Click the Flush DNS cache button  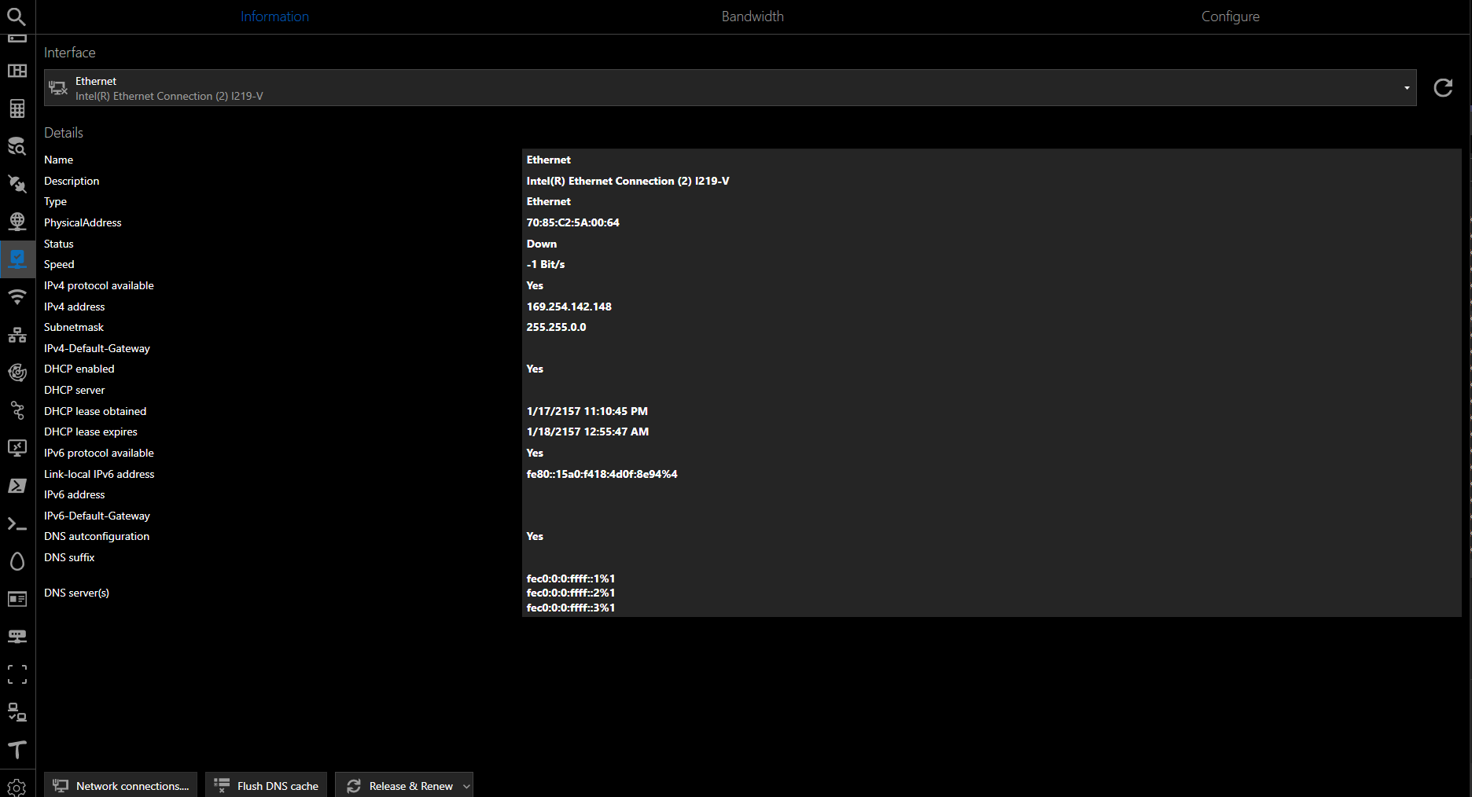click(x=267, y=786)
